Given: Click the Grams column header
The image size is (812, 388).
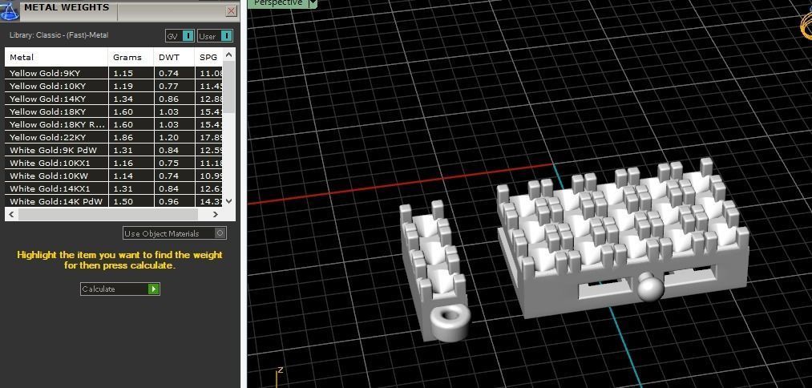Looking at the screenshot, I should (131, 57).
